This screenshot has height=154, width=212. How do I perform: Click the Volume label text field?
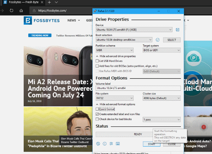(x=138, y=88)
